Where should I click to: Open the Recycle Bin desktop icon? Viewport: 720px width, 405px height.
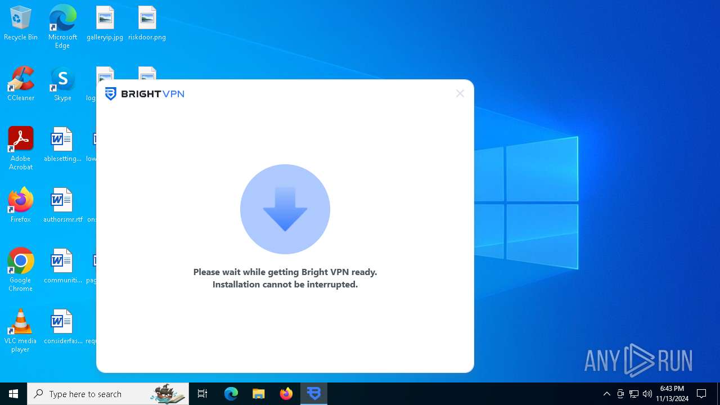click(x=21, y=24)
